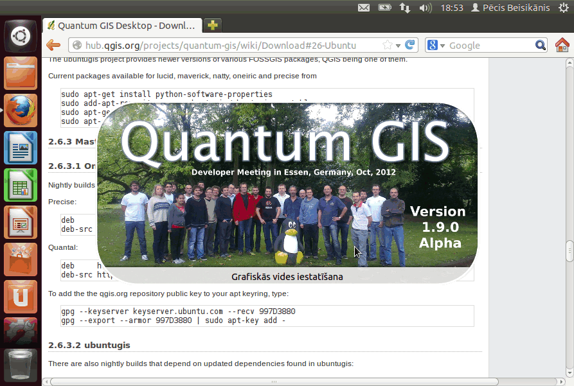Click 'Developer Meeting in Essen' splash caption
The height and width of the screenshot is (386, 574).
(294, 172)
